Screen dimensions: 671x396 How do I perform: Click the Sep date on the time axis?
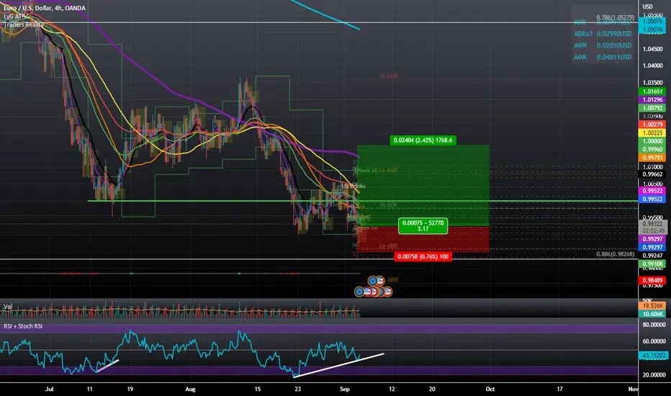pos(344,389)
